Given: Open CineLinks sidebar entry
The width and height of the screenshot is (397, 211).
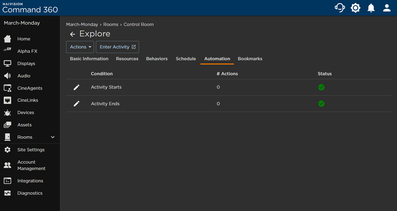Looking at the screenshot, I should pyautogui.click(x=28, y=100).
